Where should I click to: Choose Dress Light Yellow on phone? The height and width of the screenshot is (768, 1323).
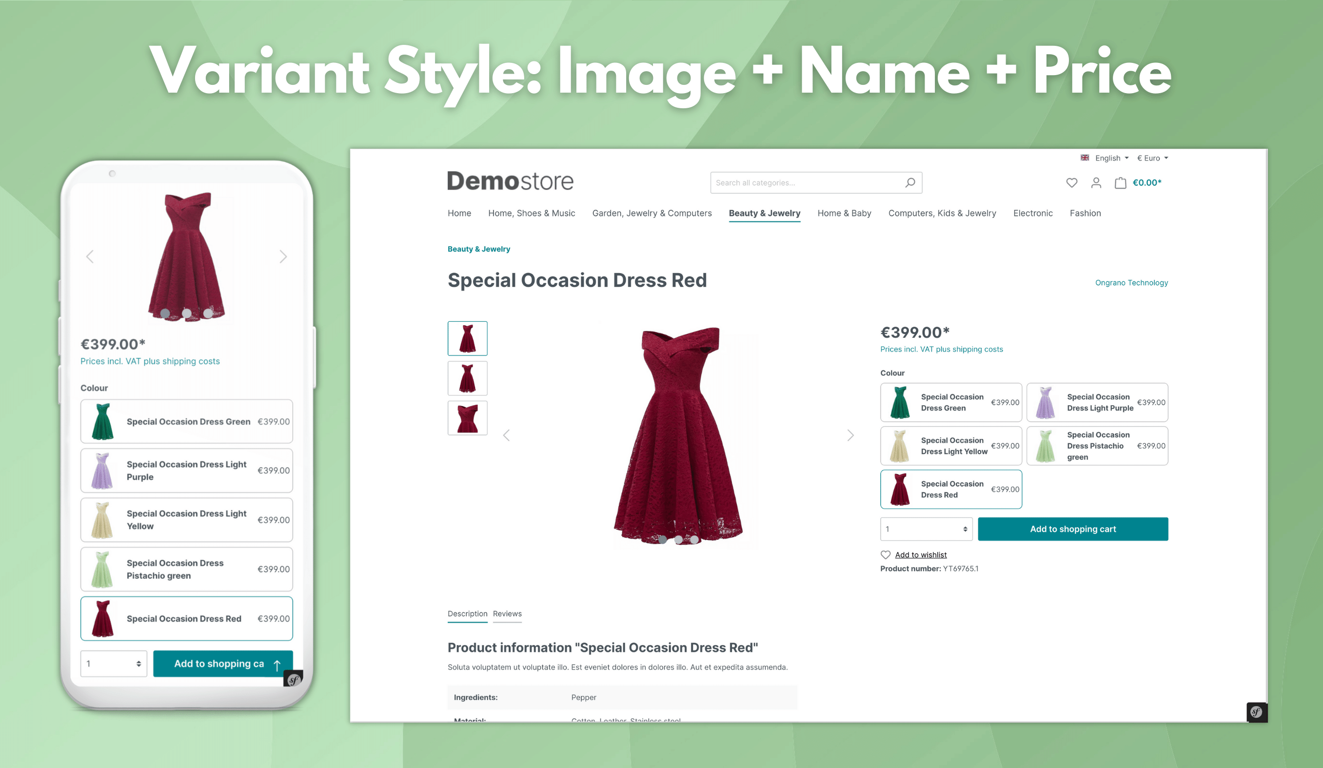(186, 520)
